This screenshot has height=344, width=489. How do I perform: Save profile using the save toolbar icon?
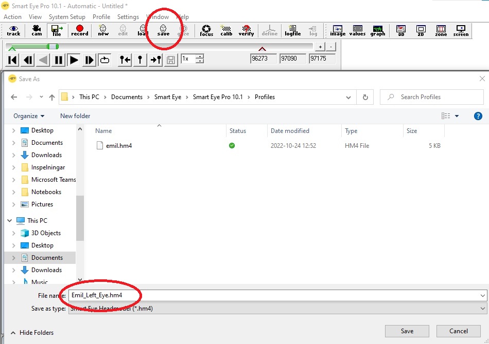tap(163, 30)
